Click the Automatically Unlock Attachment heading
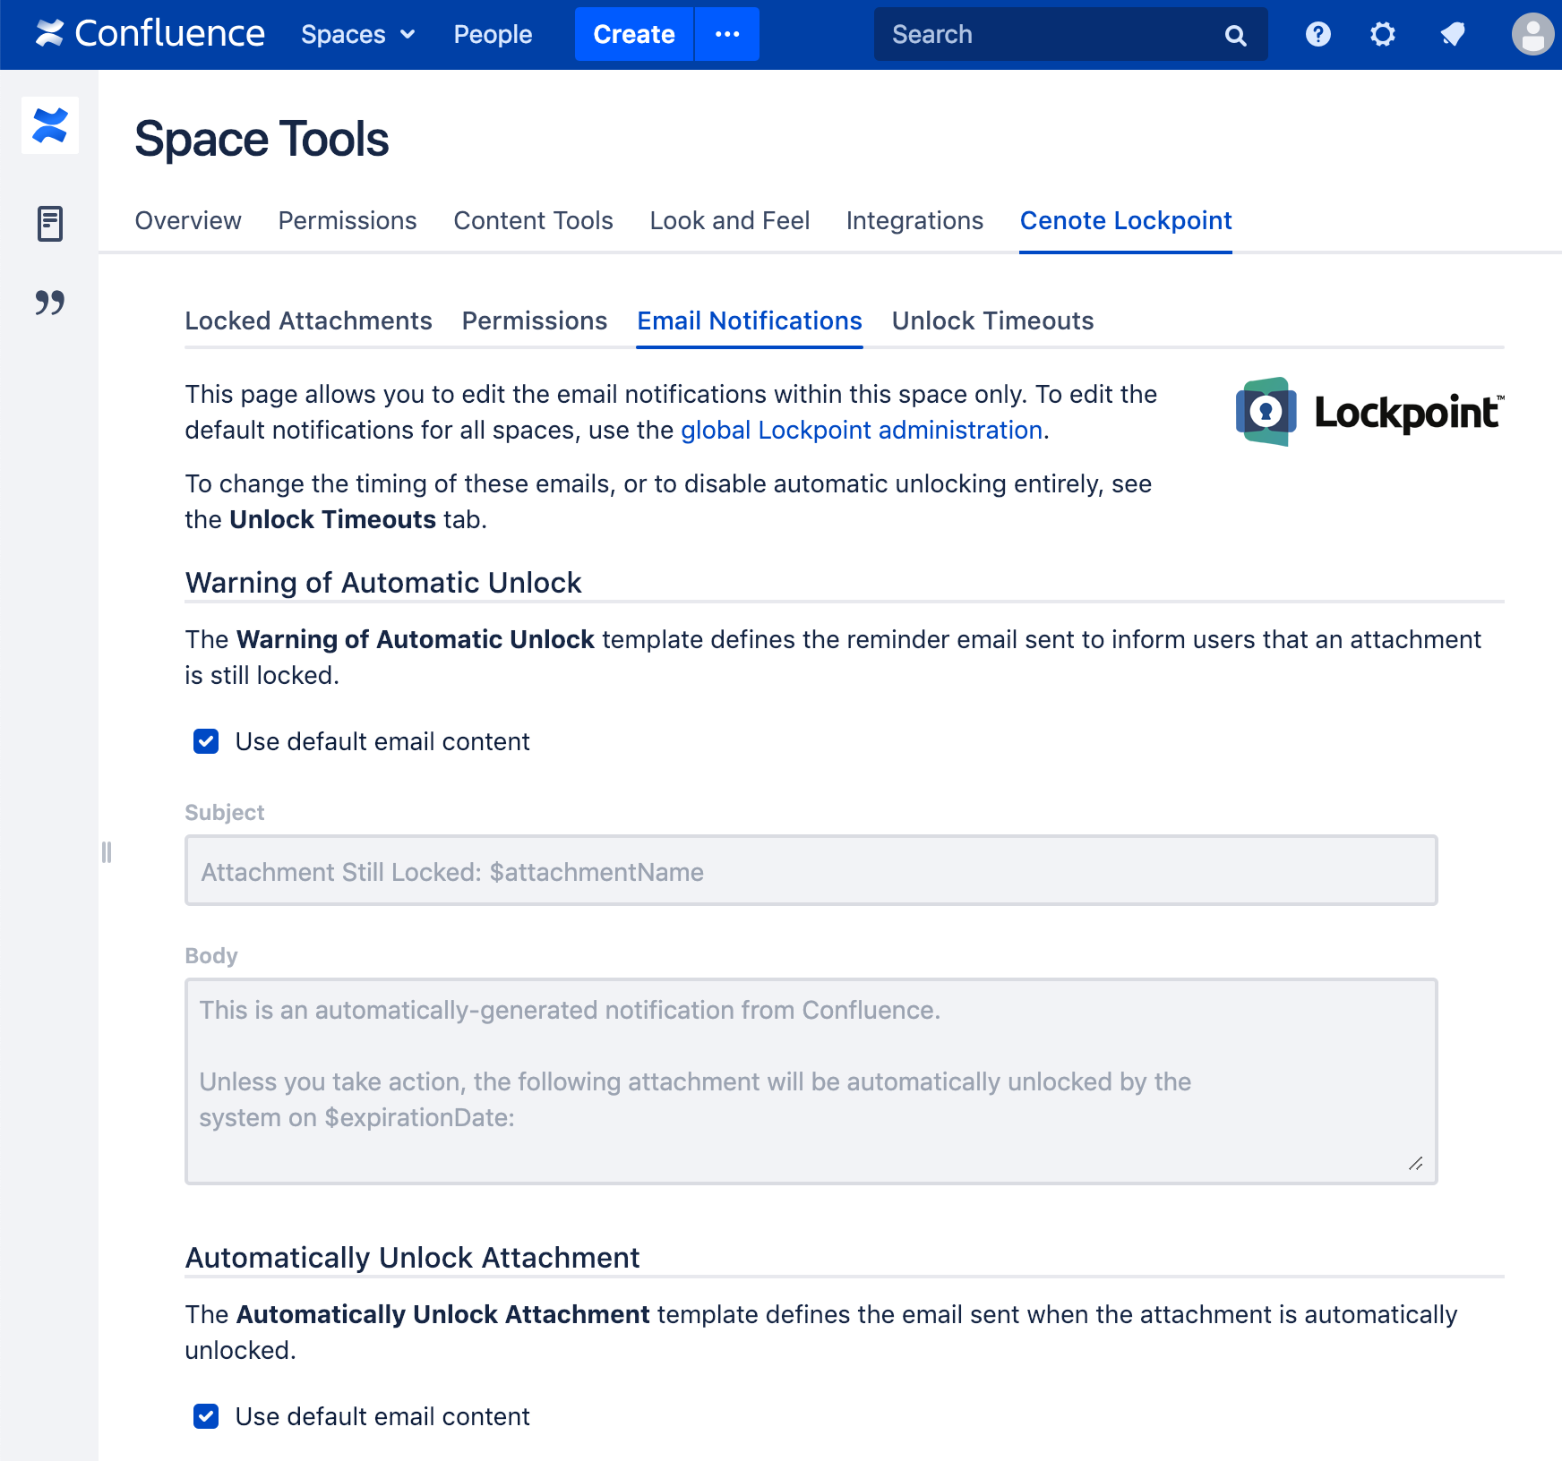Image resolution: width=1562 pixels, height=1461 pixels. [x=412, y=1258]
